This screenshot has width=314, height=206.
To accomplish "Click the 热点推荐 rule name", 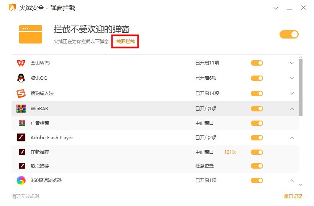I will 40,166.
